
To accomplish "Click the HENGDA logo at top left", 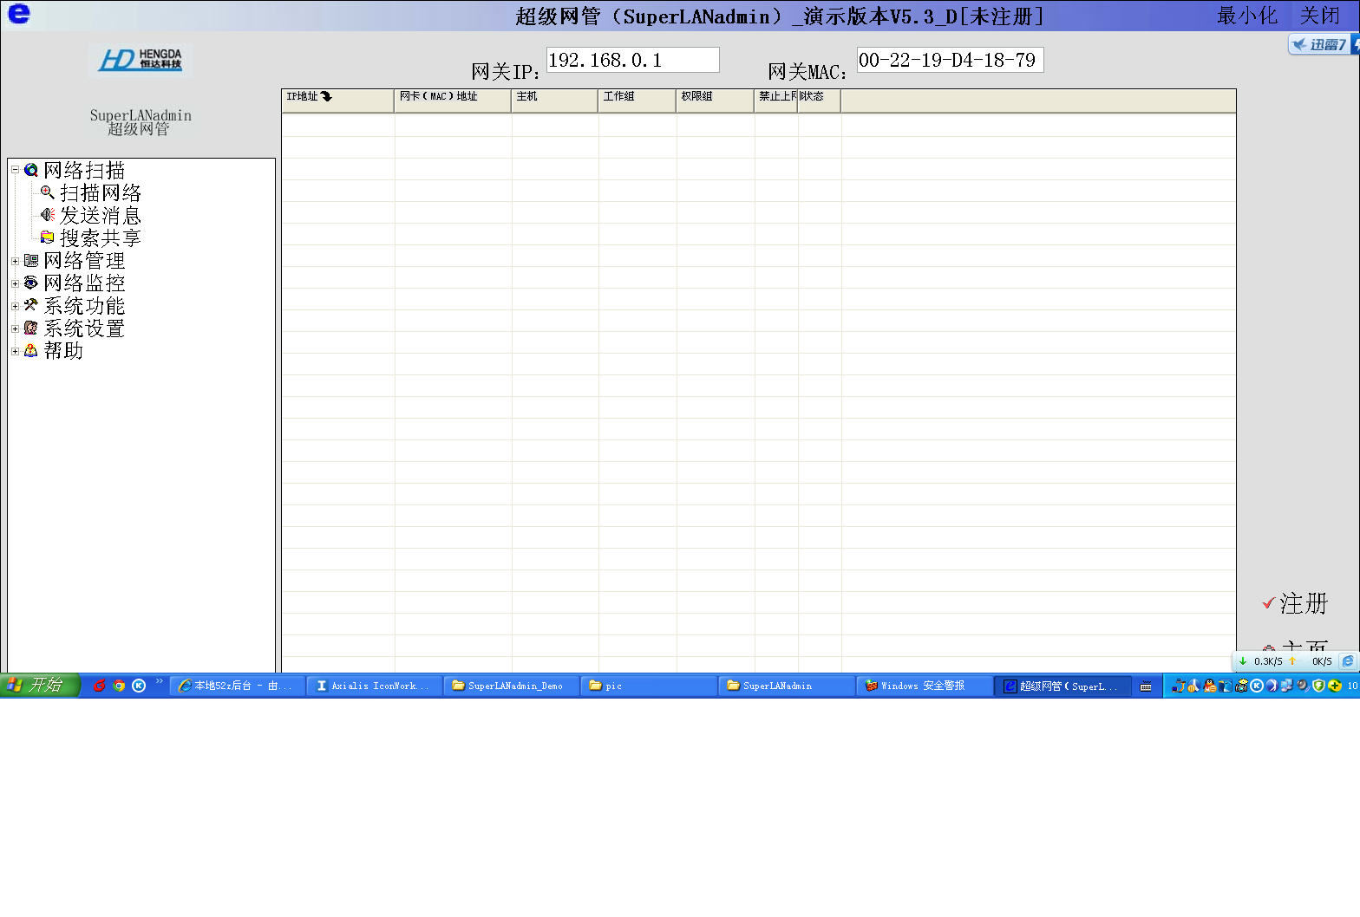I will 141,60.
